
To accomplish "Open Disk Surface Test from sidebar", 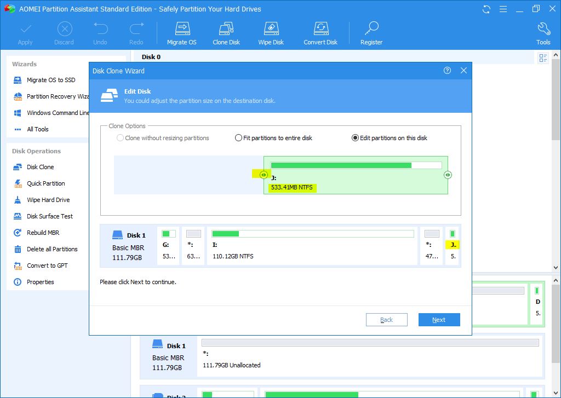I will coord(49,216).
